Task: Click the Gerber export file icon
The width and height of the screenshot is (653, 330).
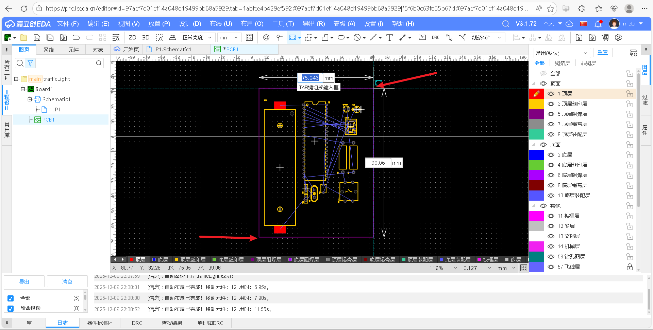Action: pos(579,38)
